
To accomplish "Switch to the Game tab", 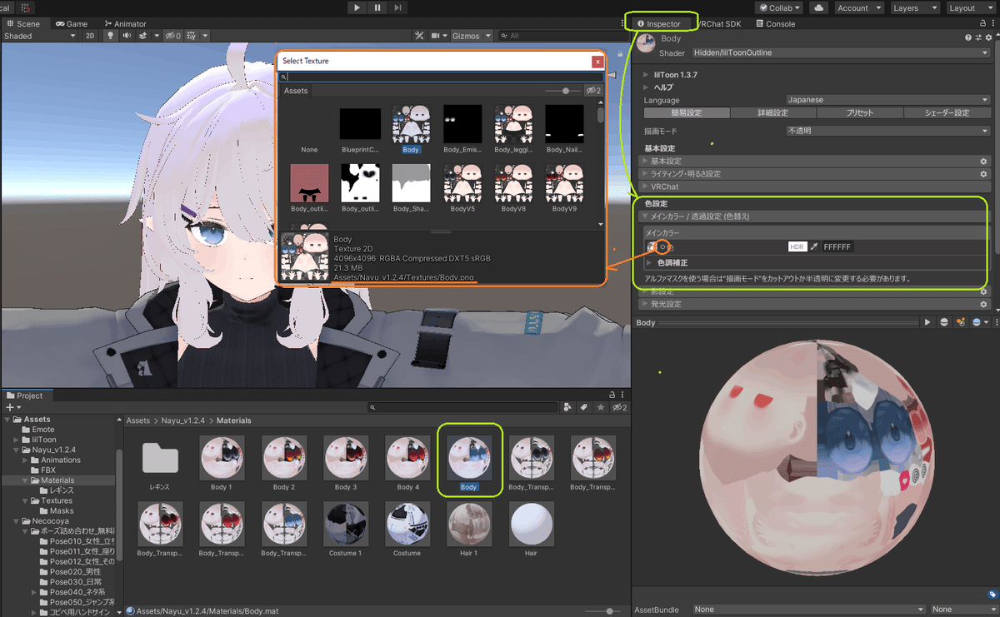I will (x=71, y=24).
